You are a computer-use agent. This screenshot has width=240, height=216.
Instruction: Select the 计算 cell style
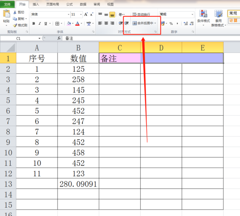click(x=234, y=20)
